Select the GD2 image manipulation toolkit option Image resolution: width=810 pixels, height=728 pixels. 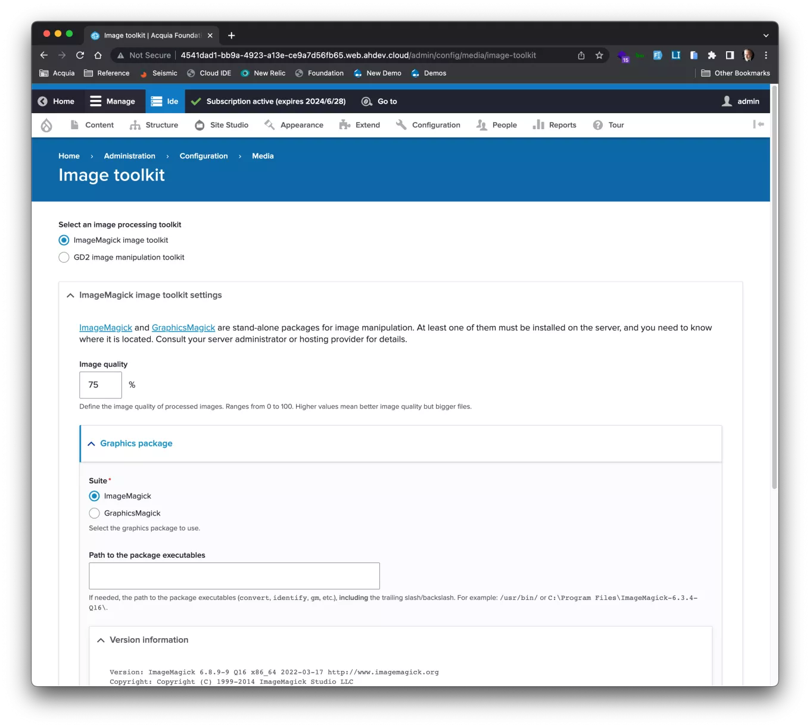pos(64,257)
